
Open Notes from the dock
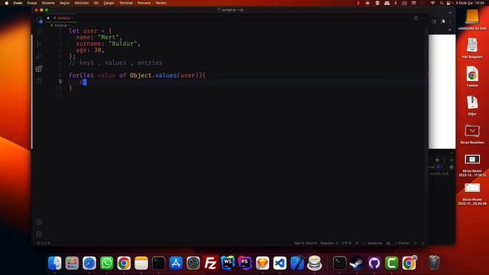click(141, 263)
